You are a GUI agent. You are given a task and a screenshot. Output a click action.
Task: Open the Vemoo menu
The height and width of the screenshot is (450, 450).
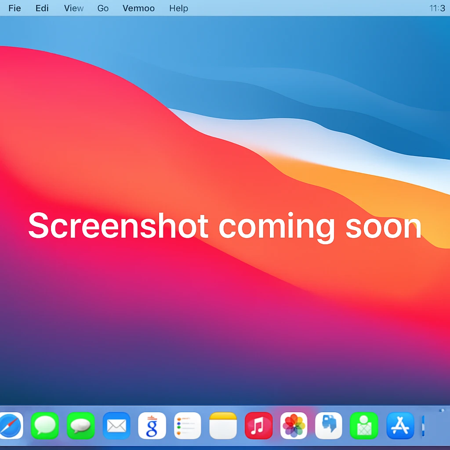[138, 8]
